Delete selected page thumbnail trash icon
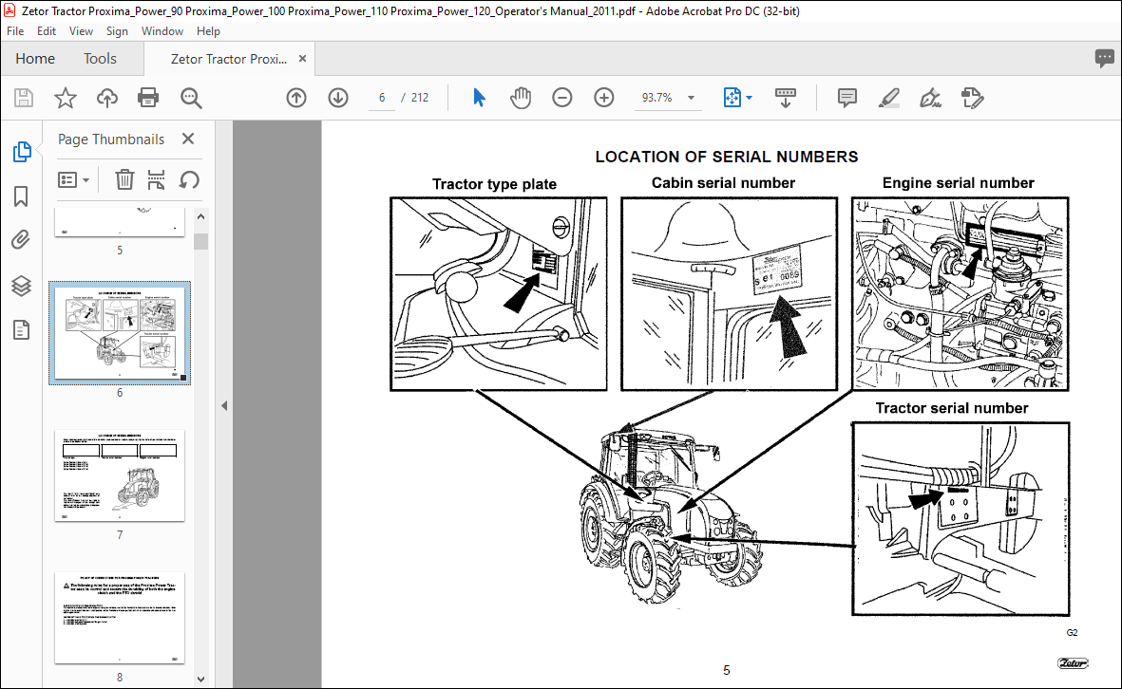Screen dimensions: 1122x689 point(124,179)
